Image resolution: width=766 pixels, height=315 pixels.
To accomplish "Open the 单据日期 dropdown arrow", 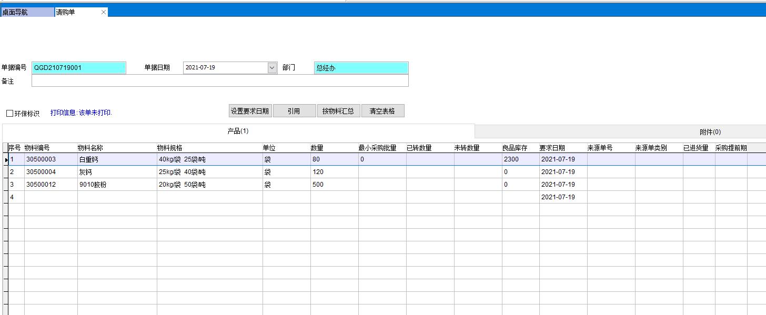I will tap(272, 68).
